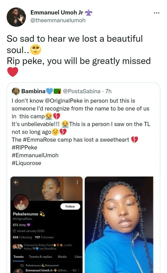This screenshot has height=273, width=167.
Task: Switch to Tweets & replies tab
Action: pos(40,257)
